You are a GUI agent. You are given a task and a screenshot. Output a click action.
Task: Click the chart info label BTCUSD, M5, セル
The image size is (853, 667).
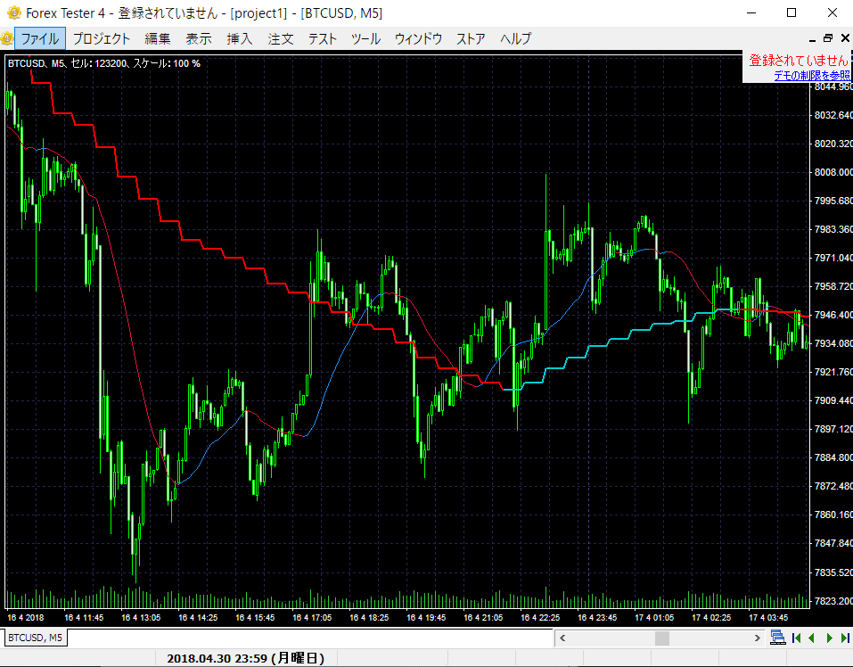pyautogui.click(x=104, y=63)
